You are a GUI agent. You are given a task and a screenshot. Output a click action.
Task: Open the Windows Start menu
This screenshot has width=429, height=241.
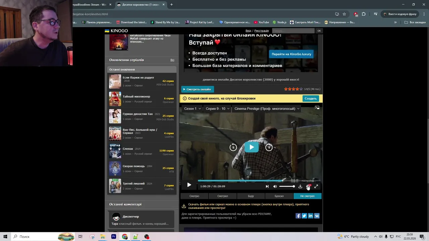5,237
